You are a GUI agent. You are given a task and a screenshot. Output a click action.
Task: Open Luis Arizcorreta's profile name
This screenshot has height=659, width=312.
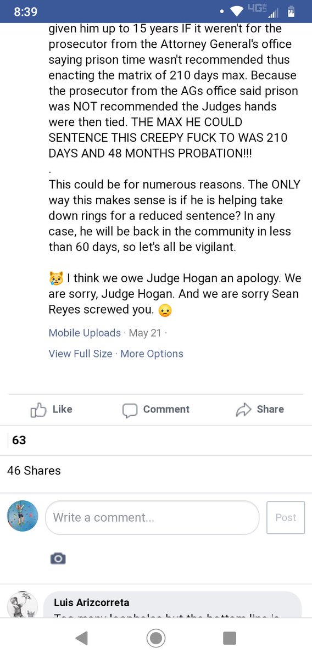92,603
